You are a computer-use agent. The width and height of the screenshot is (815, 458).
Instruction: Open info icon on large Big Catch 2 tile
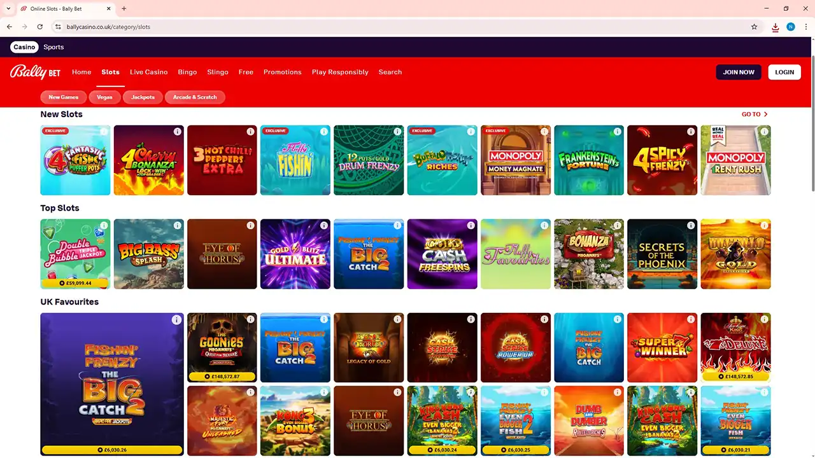coord(176,320)
